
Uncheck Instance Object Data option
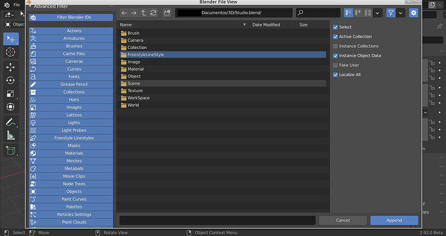coord(335,55)
